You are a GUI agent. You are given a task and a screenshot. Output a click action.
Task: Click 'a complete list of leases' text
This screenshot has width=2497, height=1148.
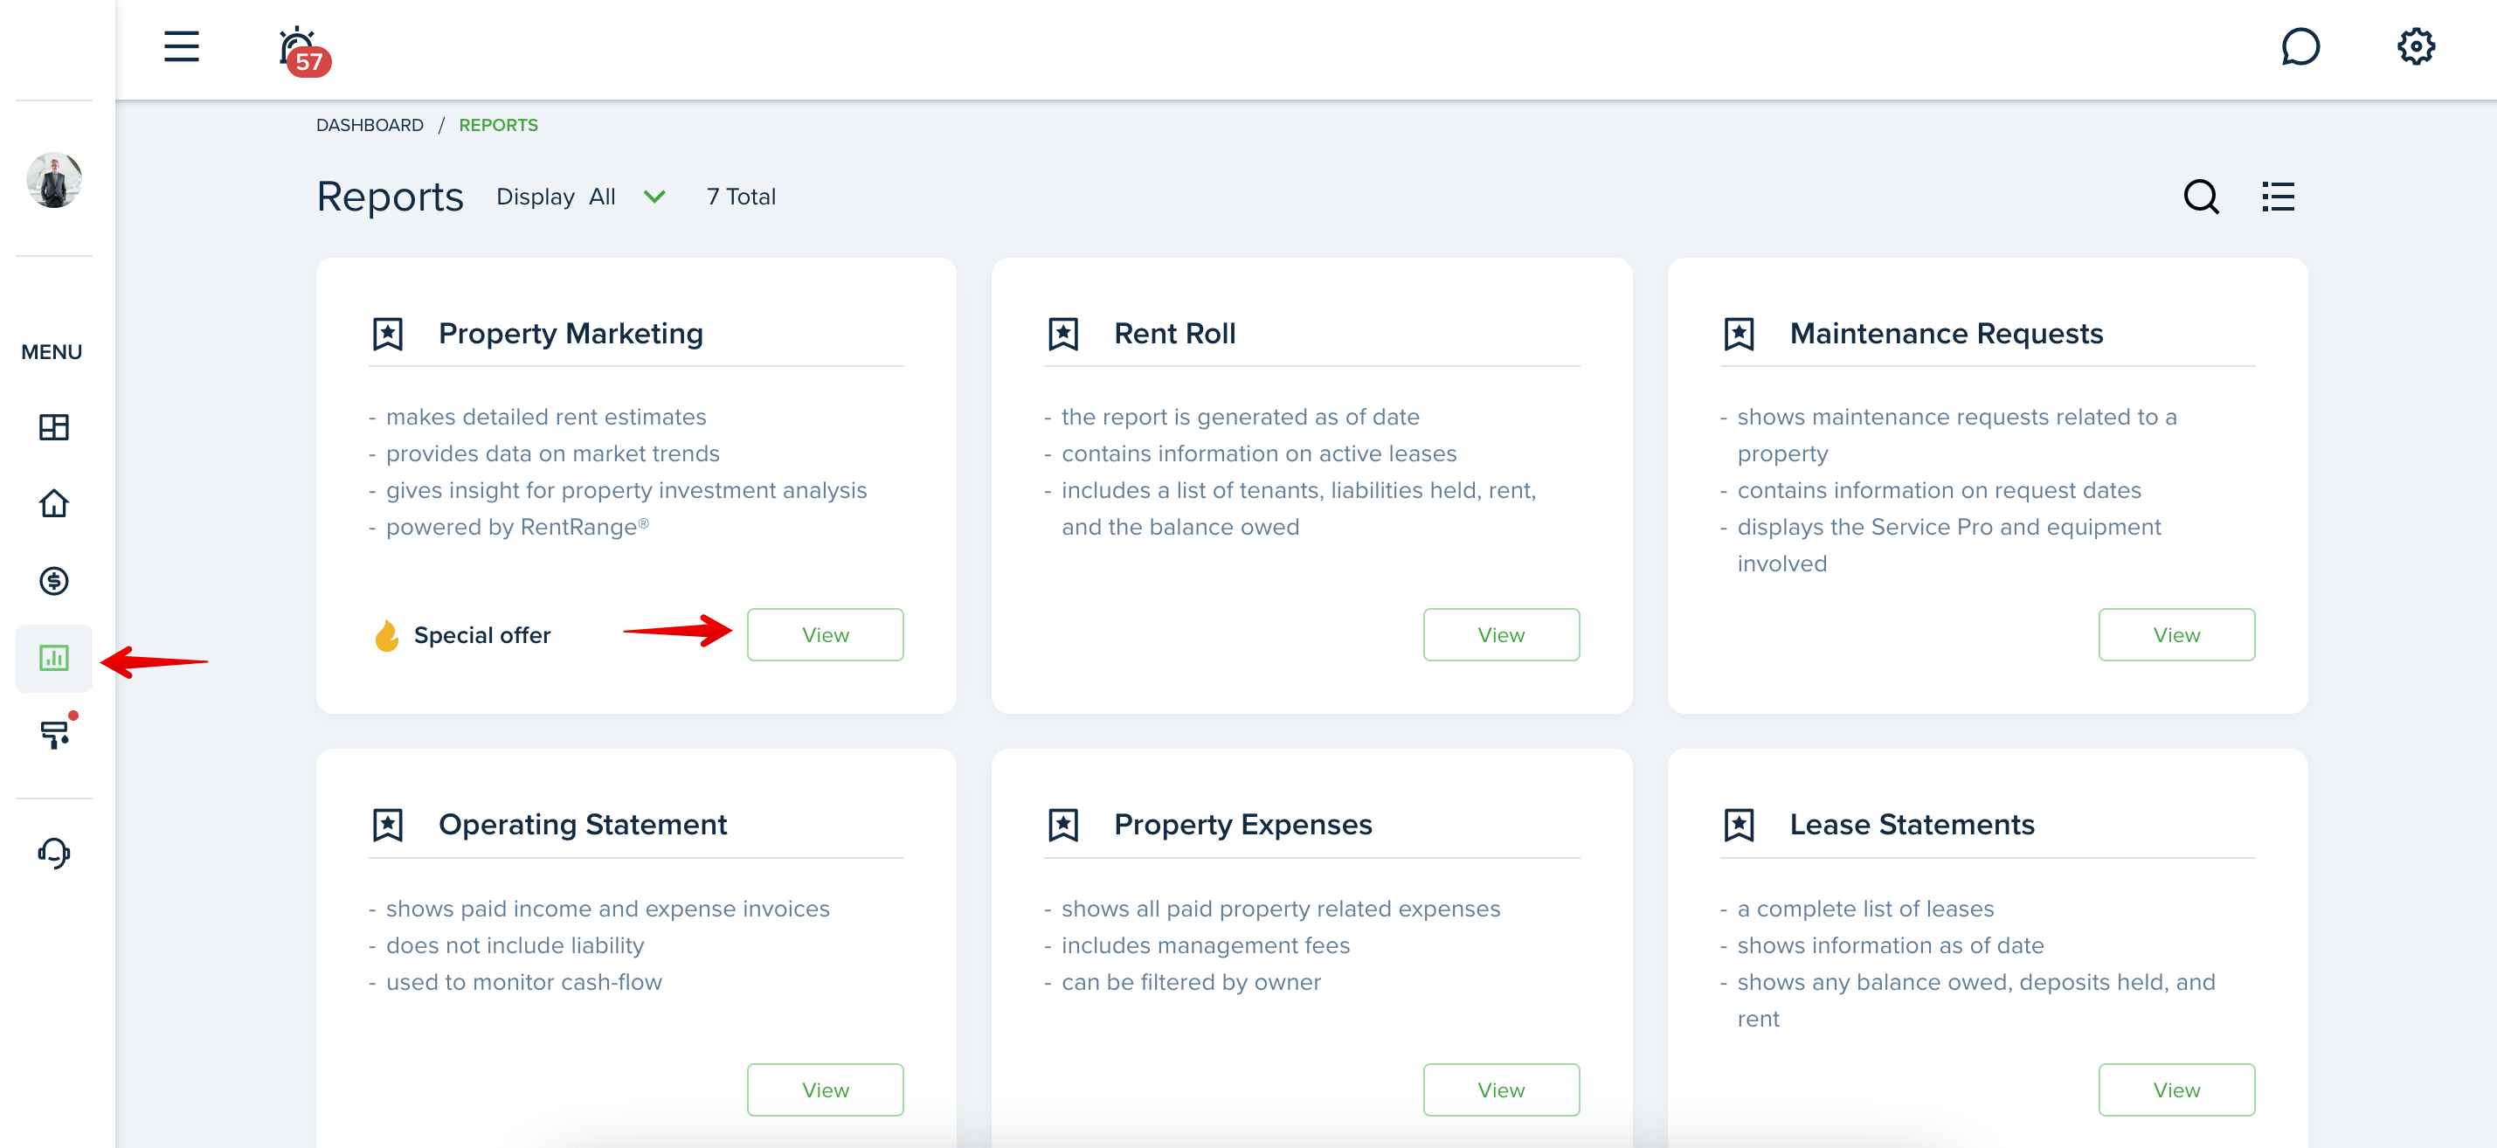point(1865,909)
